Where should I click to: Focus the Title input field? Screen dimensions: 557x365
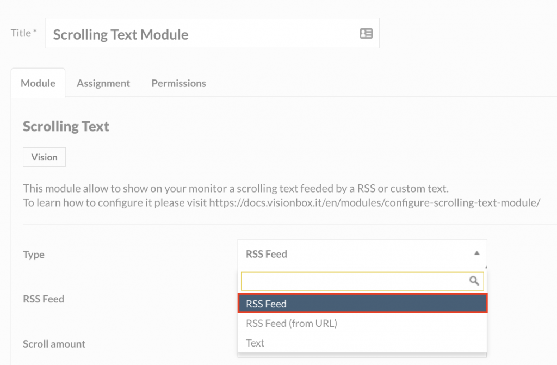tap(212, 33)
